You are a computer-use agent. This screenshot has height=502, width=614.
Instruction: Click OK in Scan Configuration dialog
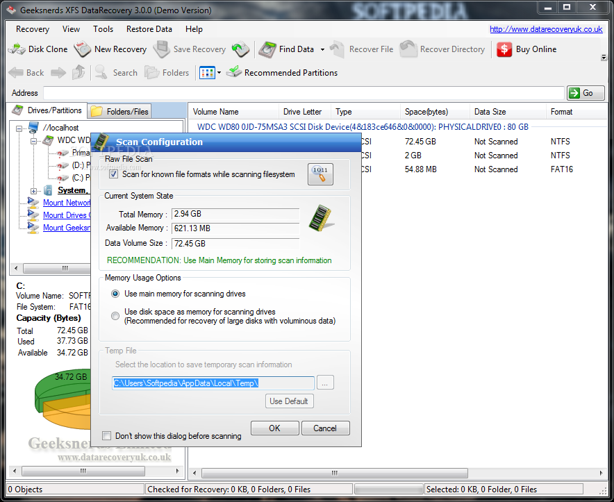click(x=274, y=428)
